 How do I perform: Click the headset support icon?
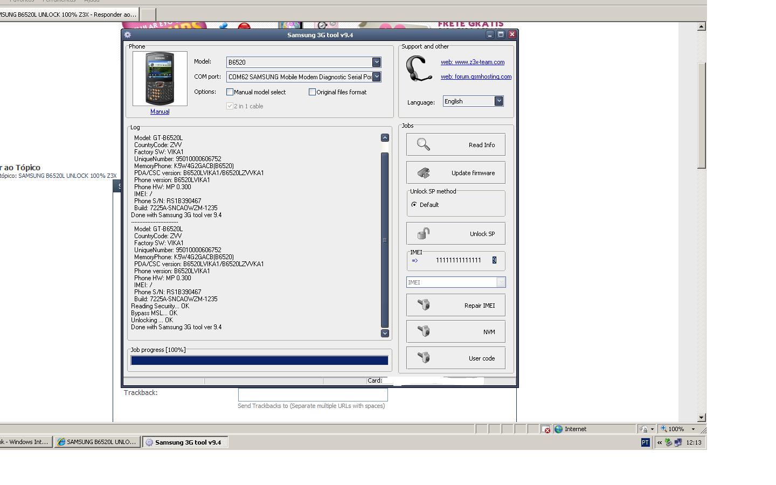coord(419,69)
